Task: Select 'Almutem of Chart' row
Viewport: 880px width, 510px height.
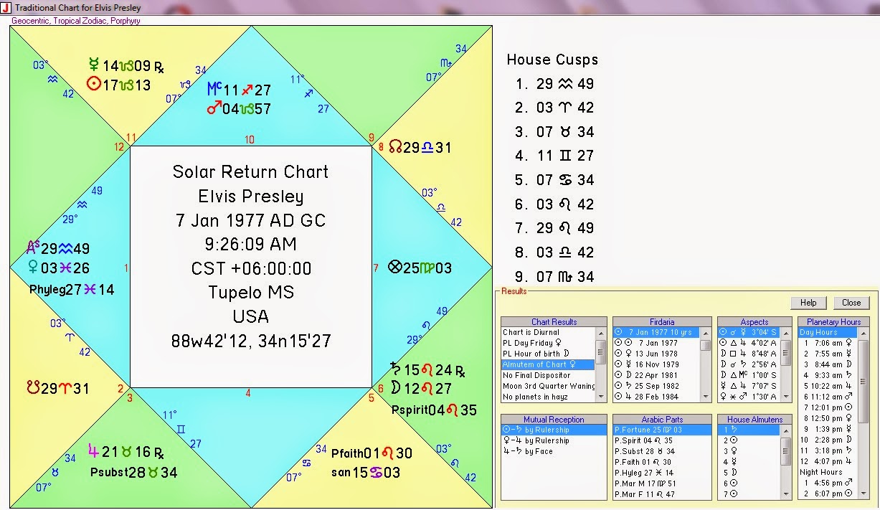Action: pos(548,365)
